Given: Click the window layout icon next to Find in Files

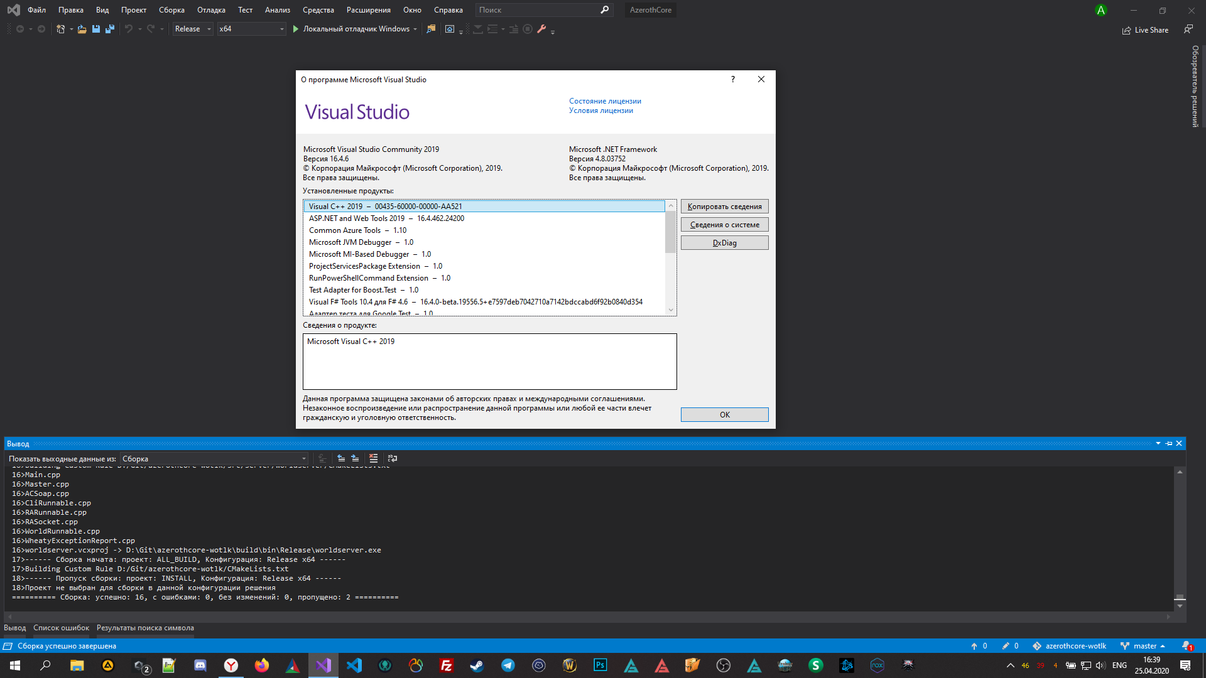Looking at the screenshot, I should (x=450, y=29).
